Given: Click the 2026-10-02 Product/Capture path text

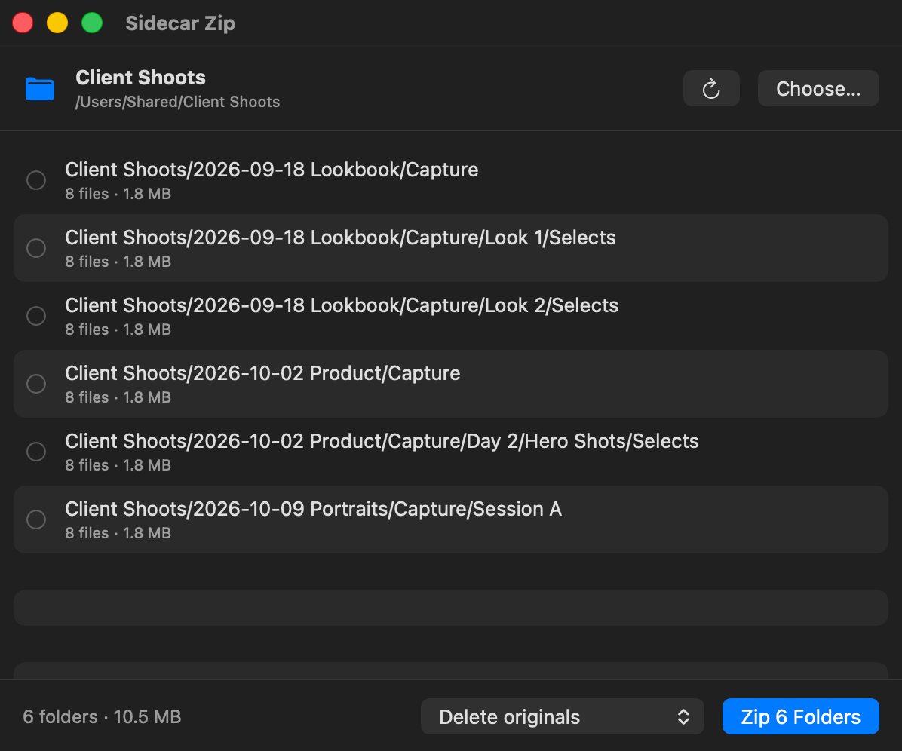Looking at the screenshot, I should coord(262,373).
